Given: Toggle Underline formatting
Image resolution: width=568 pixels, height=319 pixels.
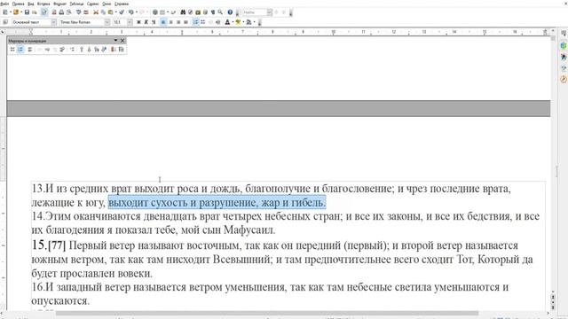Looking at the screenshot, I should point(154,22).
